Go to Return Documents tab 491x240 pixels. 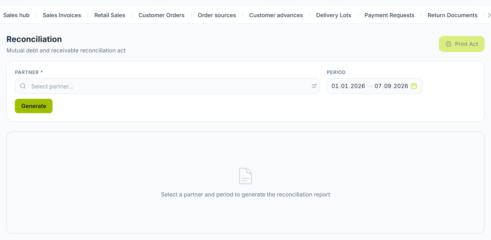[x=452, y=15]
